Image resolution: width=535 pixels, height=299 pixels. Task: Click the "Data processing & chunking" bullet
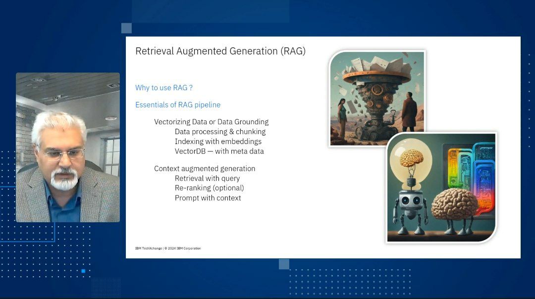coord(220,132)
